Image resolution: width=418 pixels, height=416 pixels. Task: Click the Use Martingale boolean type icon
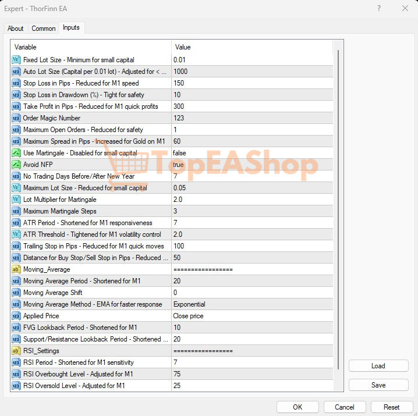[16, 153]
